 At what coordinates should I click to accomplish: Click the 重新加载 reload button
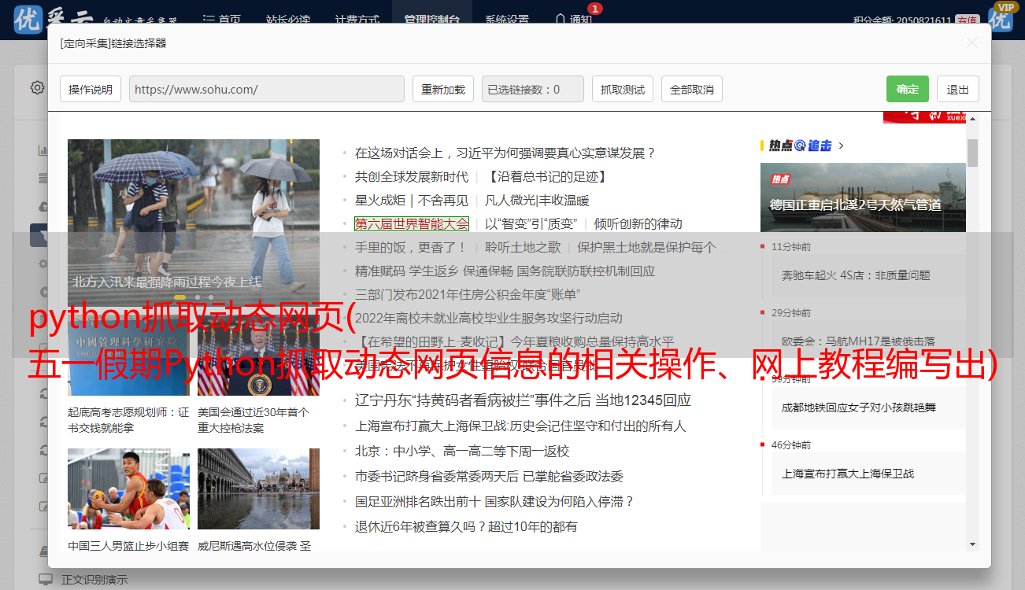(443, 89)
